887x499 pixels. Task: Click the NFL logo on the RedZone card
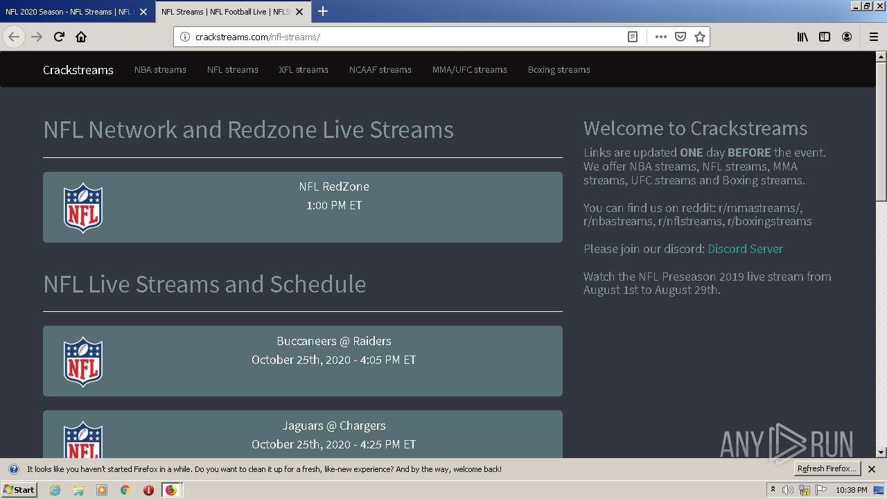(x=83, y=207)
